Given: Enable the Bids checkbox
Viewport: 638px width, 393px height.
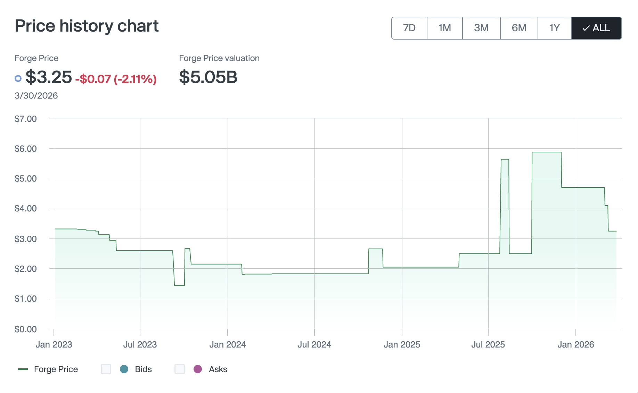Looking at the screenshot, I should pos(106,369).
